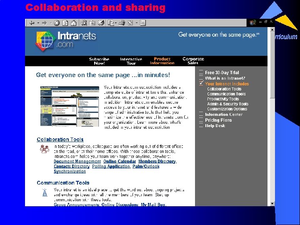Open the Search toolbar button
This screenshot has height=225, width=300.
(84, 23)
